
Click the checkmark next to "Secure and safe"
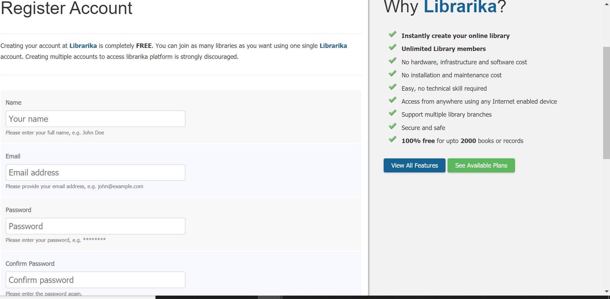393,127
